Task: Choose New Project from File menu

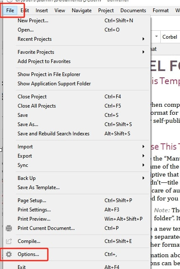Action: 33,21
